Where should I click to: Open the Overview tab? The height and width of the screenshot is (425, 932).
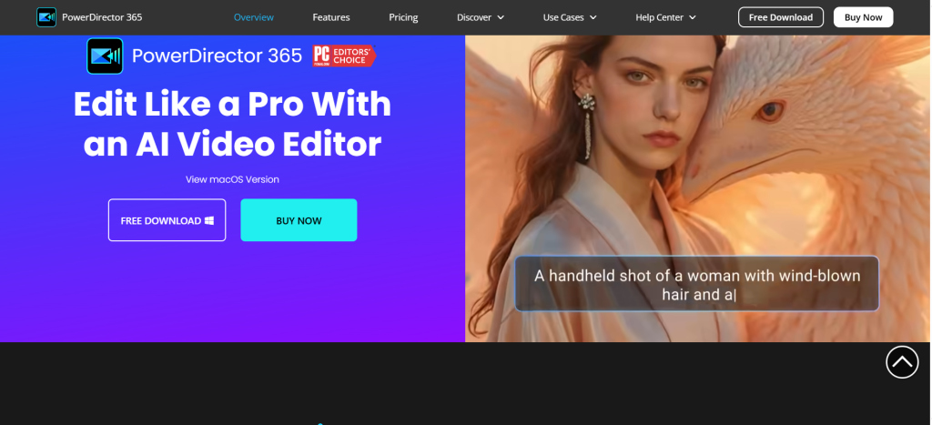pyautogui.click(x=254, y=17)
